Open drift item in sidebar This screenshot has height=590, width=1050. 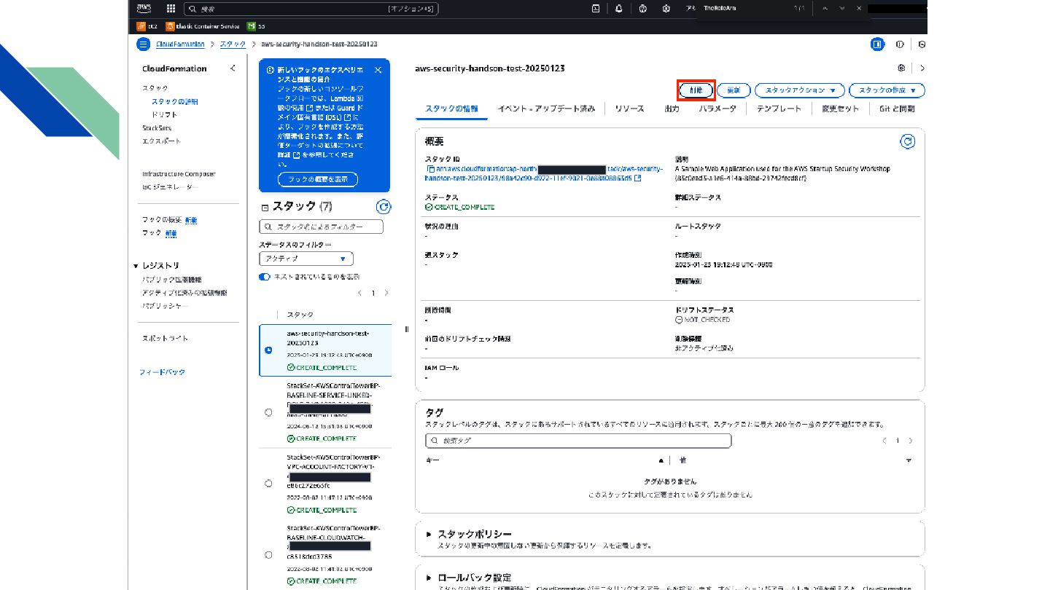tap(164, 114)
